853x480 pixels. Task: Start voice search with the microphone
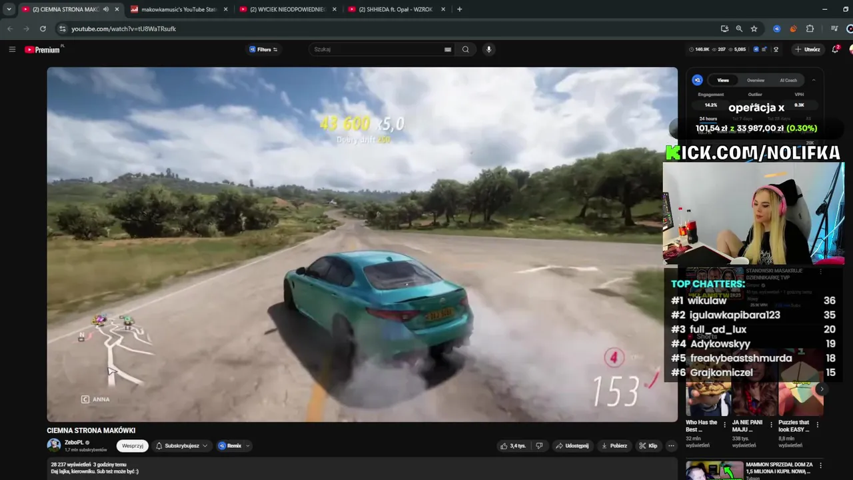pyautogui.click(x=488, y=49)
